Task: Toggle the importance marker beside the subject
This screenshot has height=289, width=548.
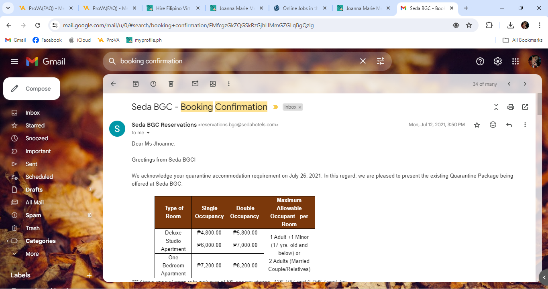Action: pos(275,107)
